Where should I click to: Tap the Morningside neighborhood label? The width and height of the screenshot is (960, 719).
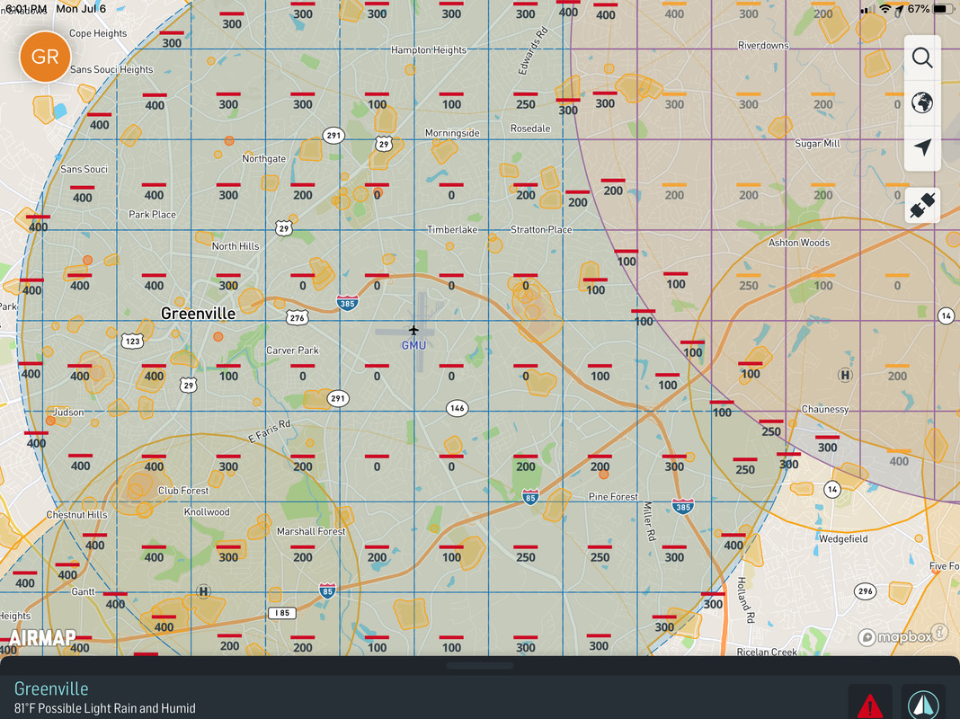pos(452,133)
